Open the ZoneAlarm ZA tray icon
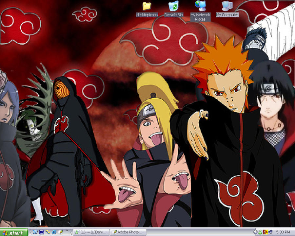 (265, 232)
